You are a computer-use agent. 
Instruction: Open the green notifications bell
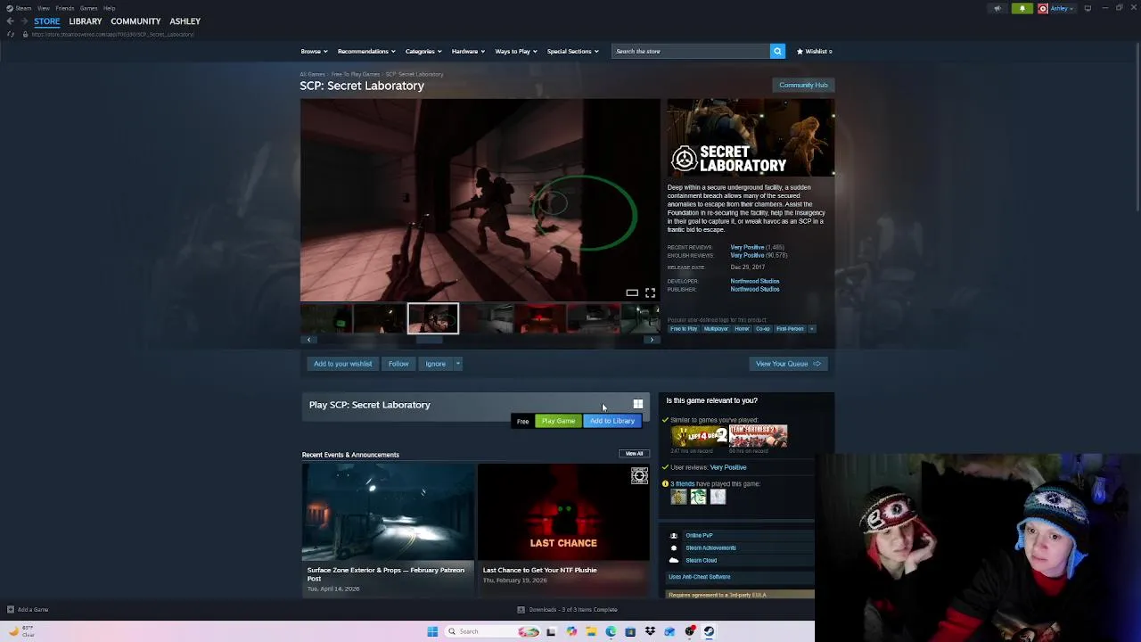pyautogui.click(x=1022, y=8)
